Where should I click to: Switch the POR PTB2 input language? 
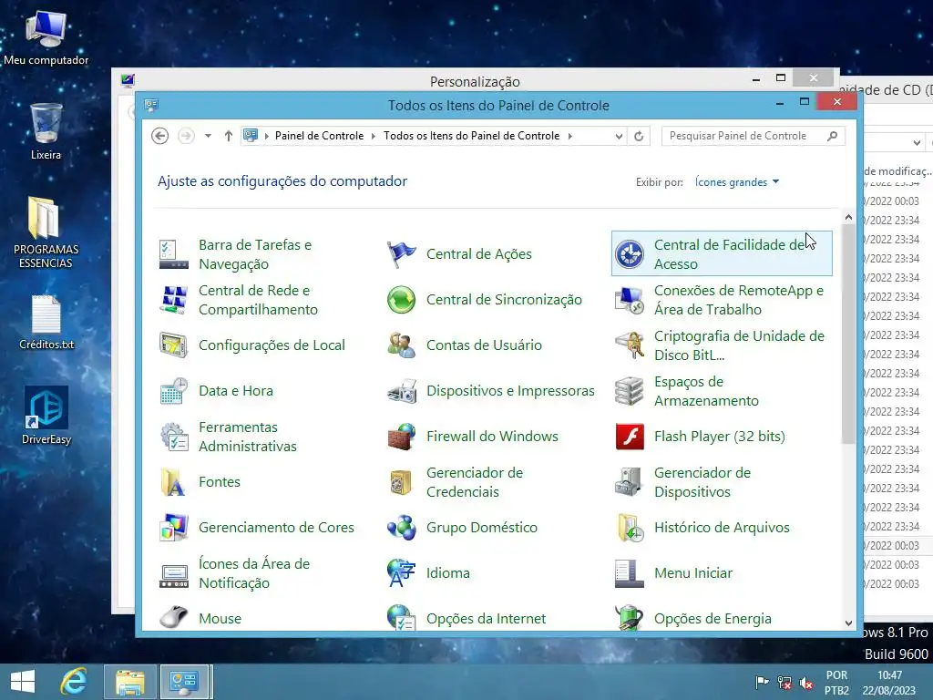pos(836,683)
